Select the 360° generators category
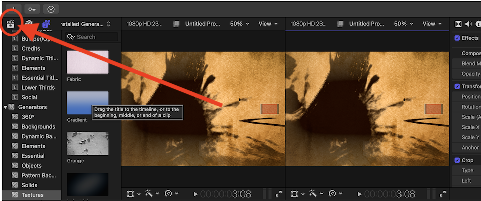Screen dimensions: 481x201 pyautogui.click(x=32, y=117)
